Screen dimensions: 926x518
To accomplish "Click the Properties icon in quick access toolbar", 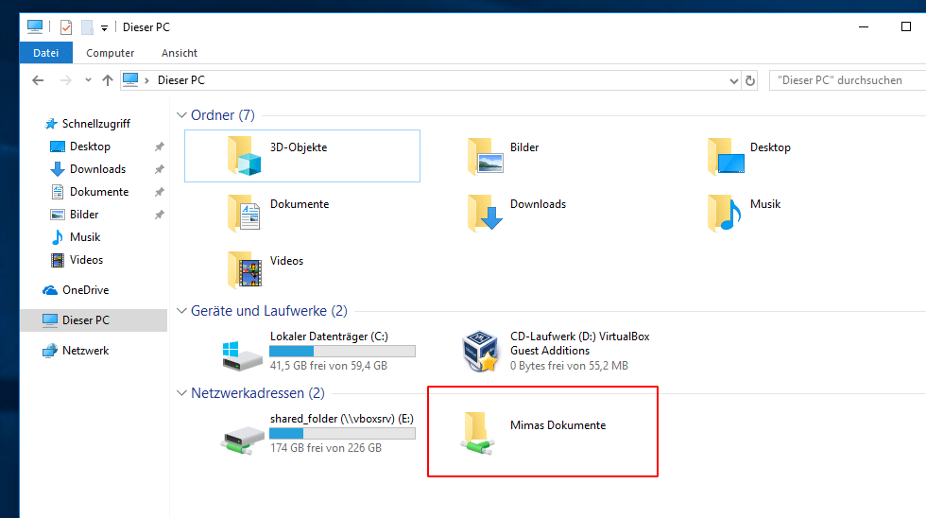I will (x=66, y=27).
